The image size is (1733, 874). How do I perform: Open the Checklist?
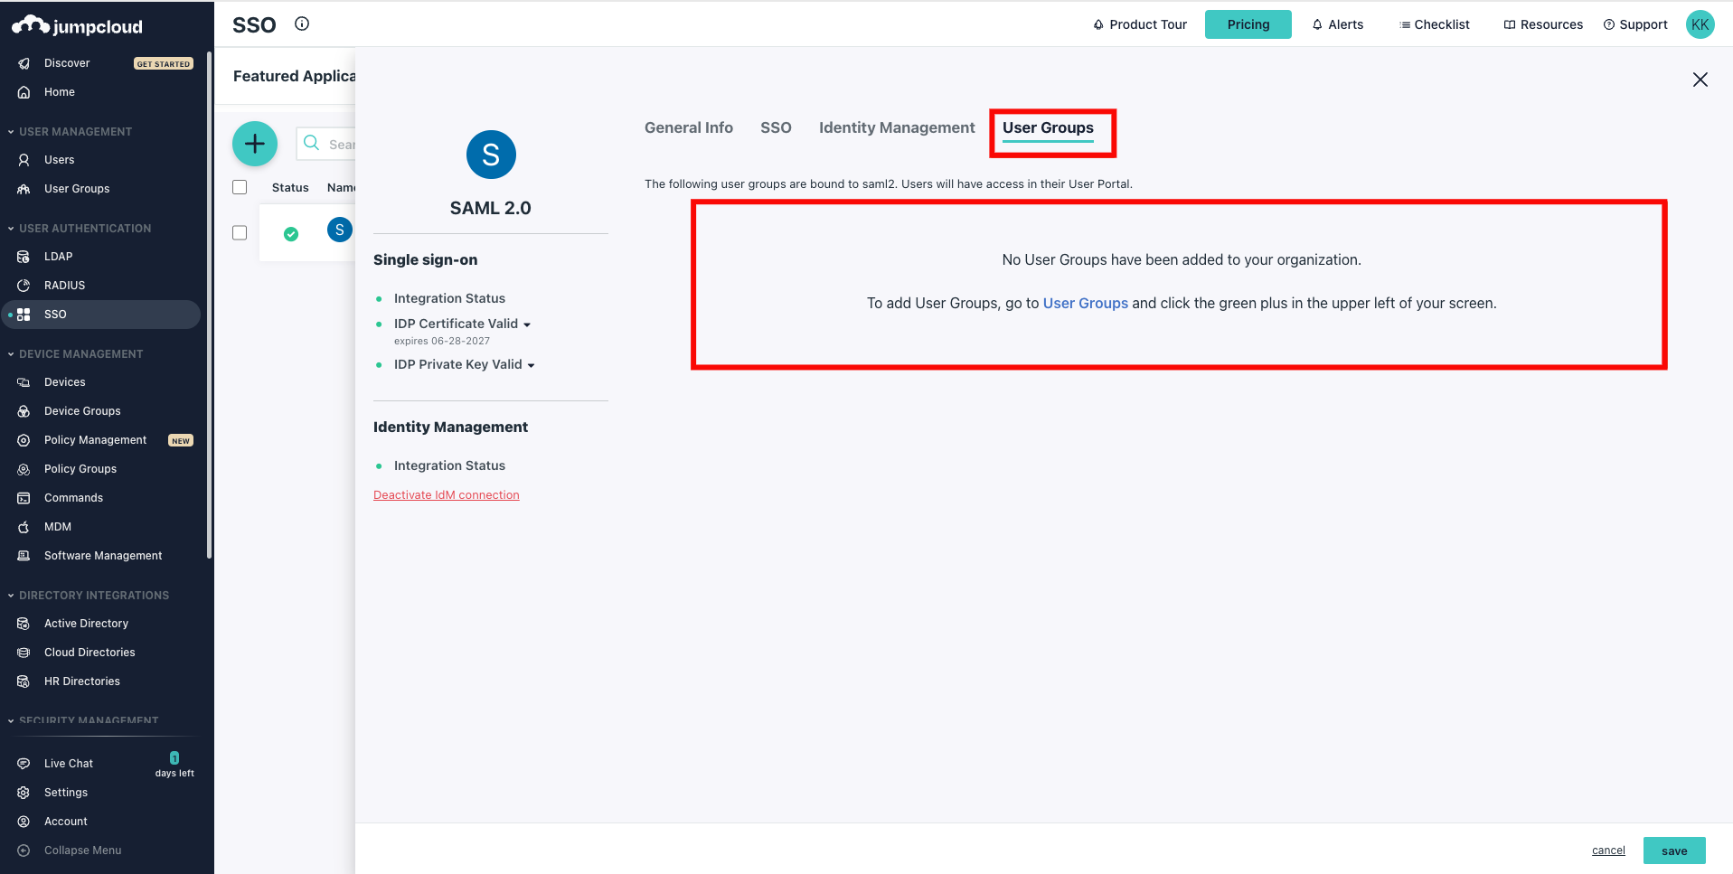(1435, 24)
